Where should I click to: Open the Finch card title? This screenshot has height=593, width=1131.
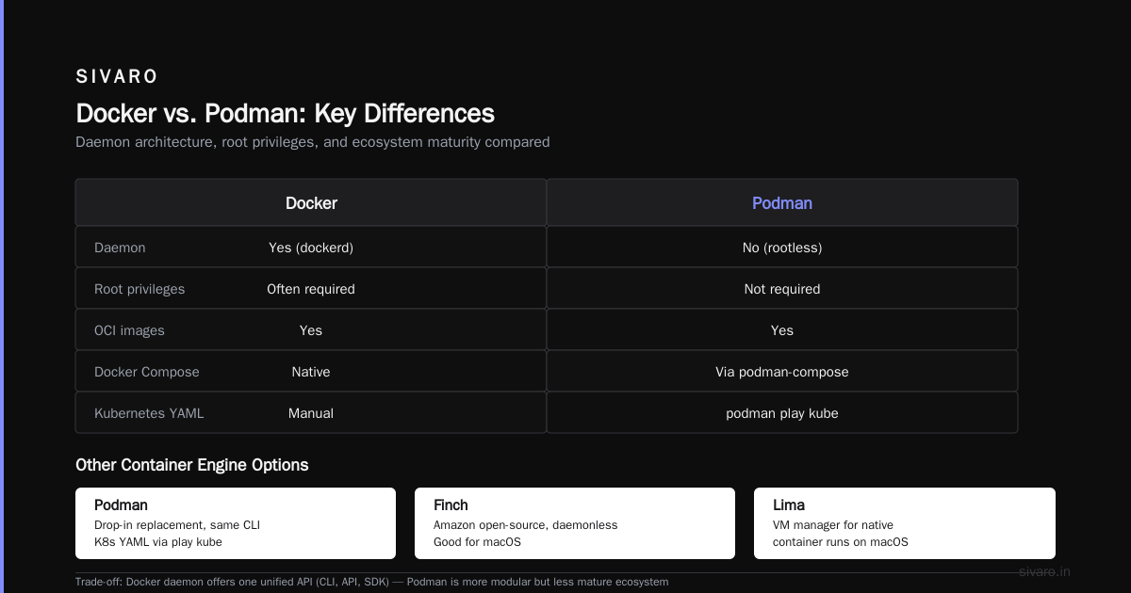pyautogui.click(x=451, y=505)
